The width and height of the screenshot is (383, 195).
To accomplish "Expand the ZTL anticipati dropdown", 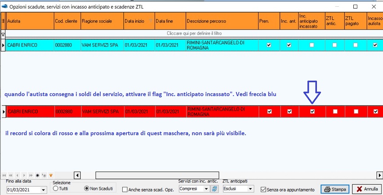I will click(250, 189).
